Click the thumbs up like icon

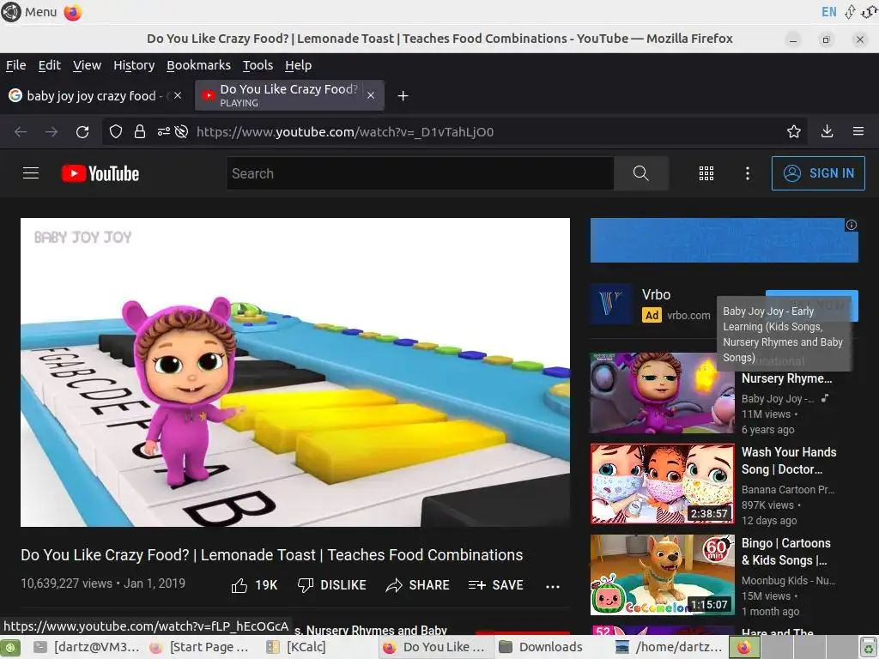point(239,585)
